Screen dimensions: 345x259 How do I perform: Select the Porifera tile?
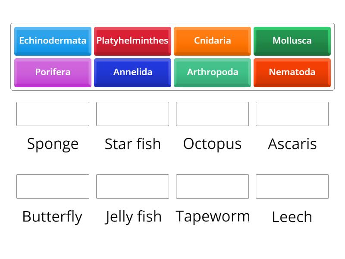[53, 73]
